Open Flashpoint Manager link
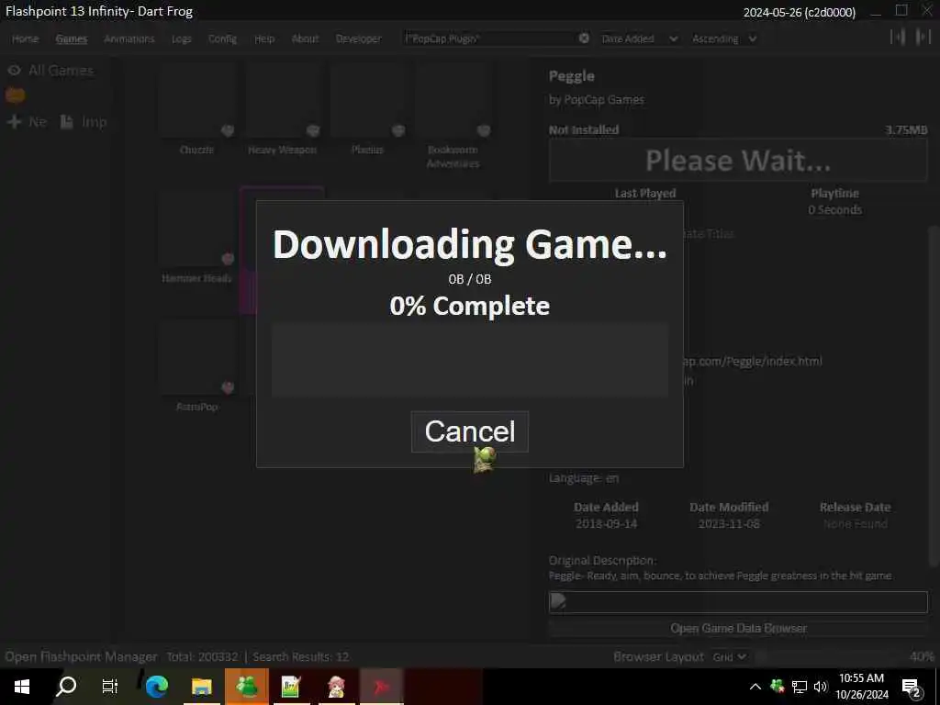The height and width of the screenshot is (705, 940). [81, 656]
